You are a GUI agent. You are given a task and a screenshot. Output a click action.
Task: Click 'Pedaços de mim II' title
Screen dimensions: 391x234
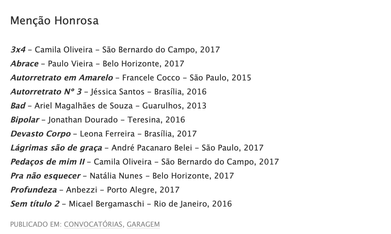pos(48,162)
